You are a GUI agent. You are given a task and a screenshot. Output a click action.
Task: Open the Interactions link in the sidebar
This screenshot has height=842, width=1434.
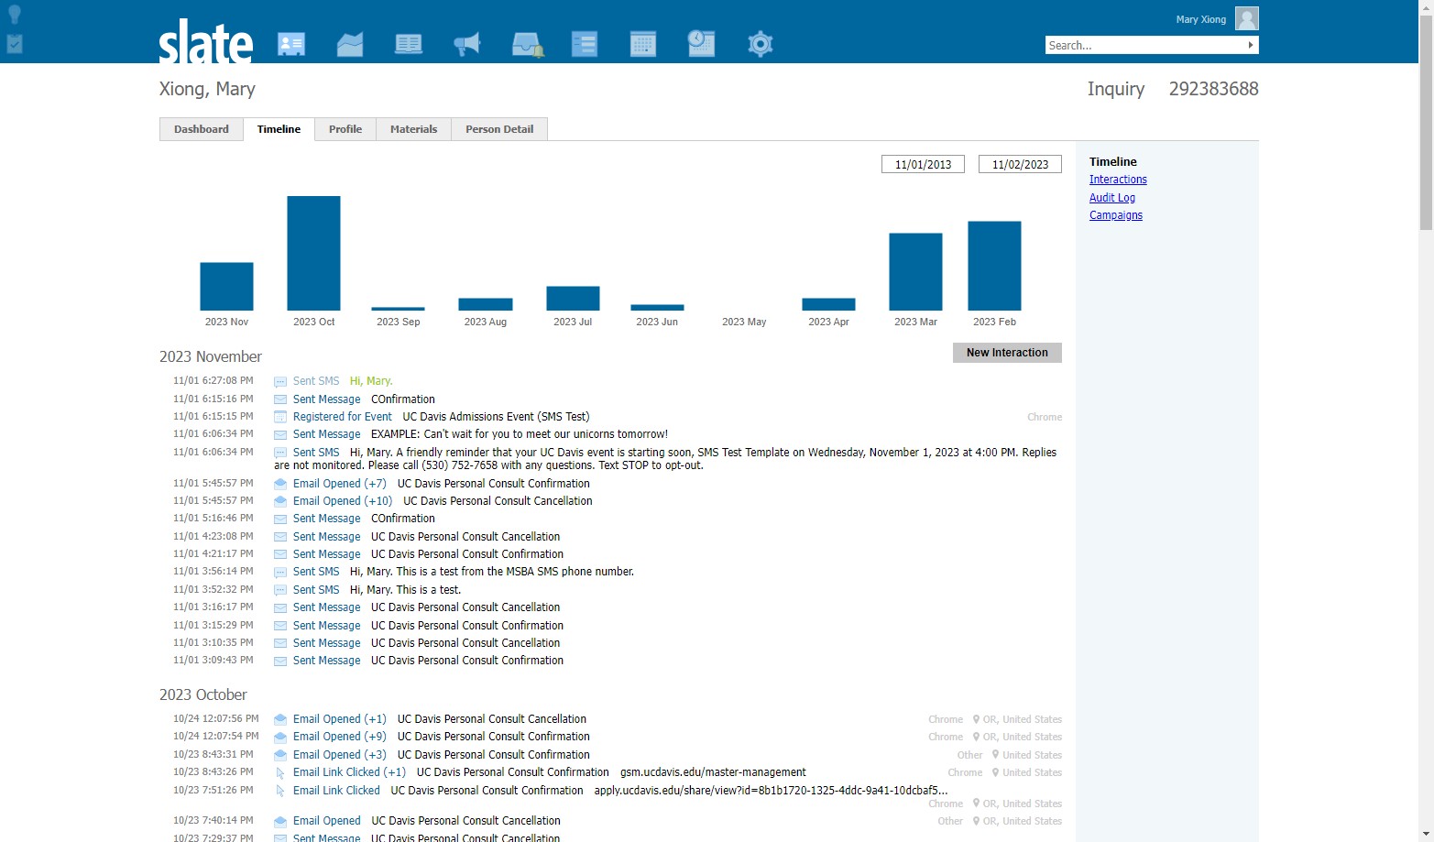1118,180
